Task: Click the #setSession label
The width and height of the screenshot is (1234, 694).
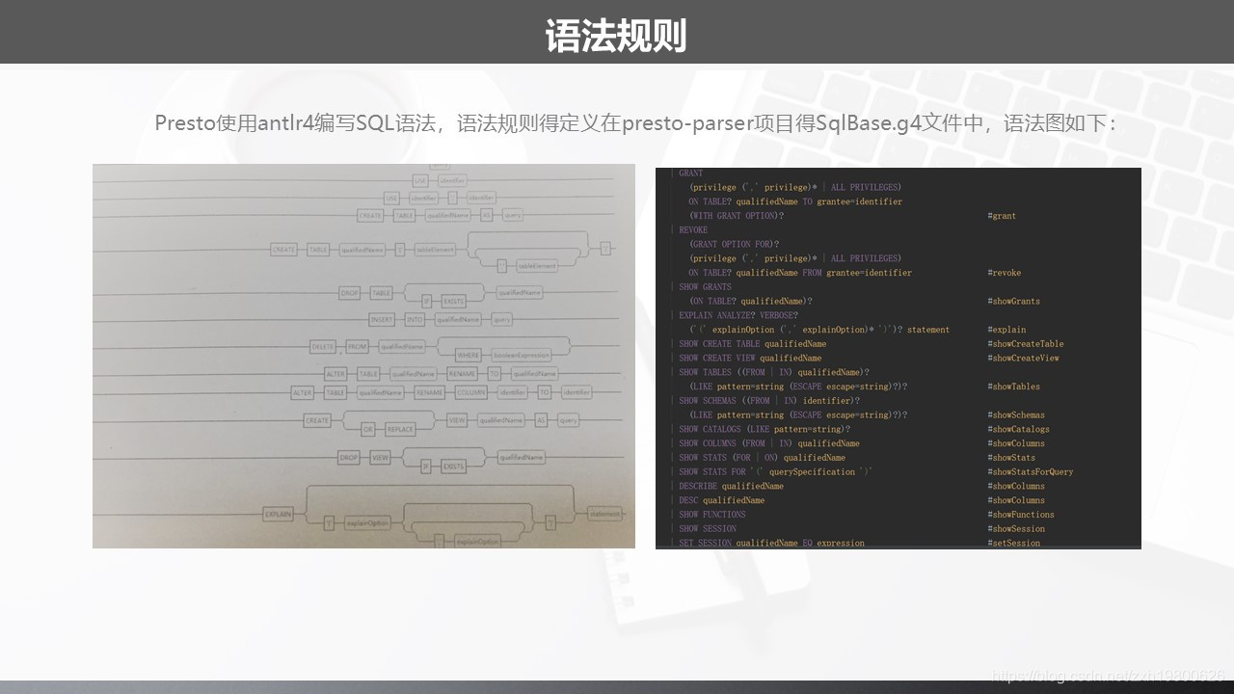Action: (1013, 544)
